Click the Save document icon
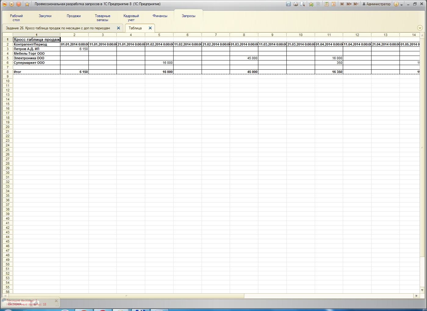The width and height of the screenshot is (427, 311). (288, 4)
